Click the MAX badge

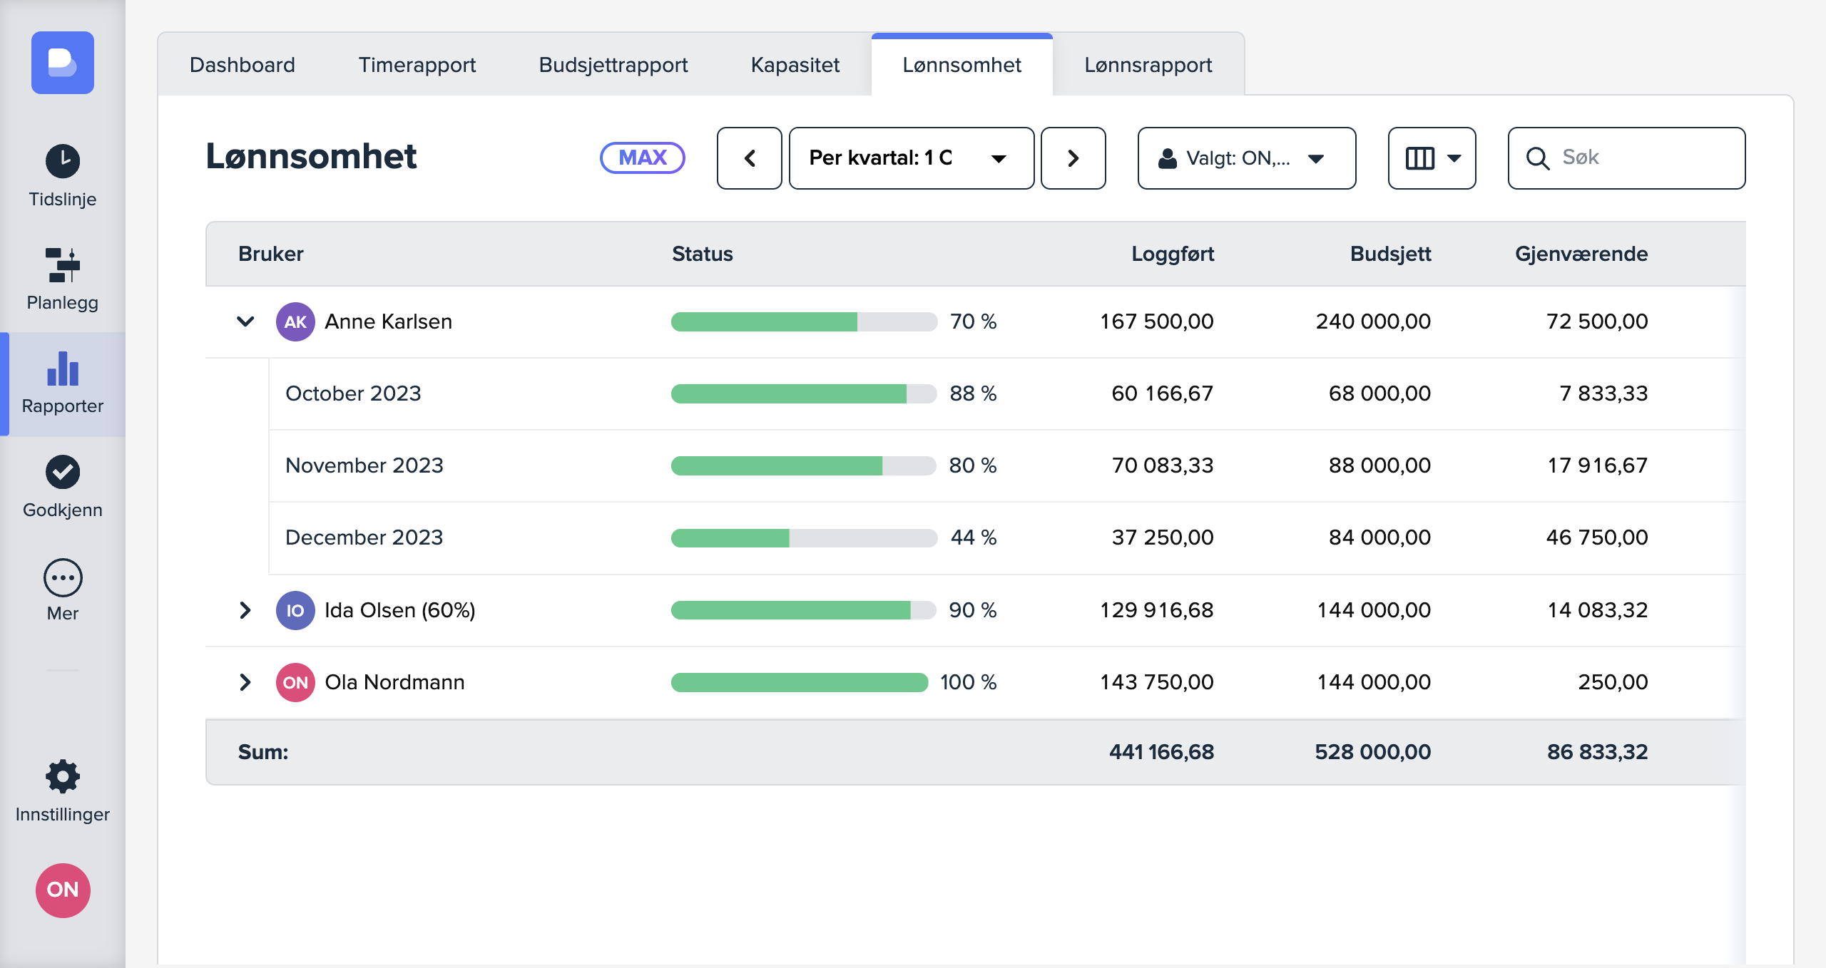642,158
